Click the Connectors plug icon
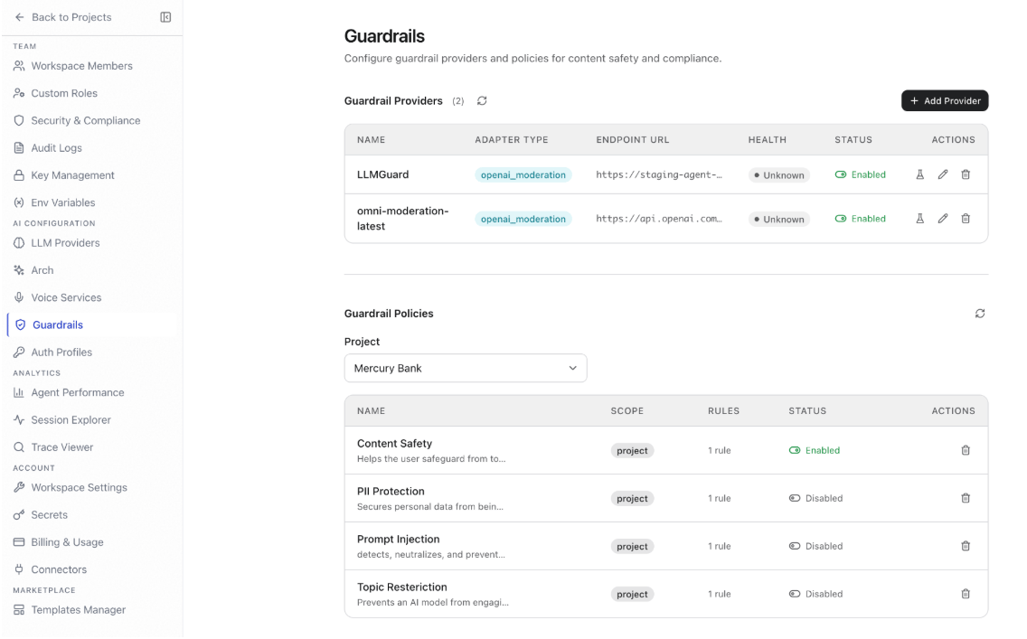Screen dimensions: 1027x639 tap(19, 569)
